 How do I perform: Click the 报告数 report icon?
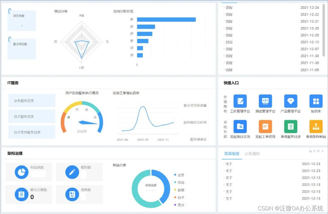pyautogui.click(x=72, y=195)
